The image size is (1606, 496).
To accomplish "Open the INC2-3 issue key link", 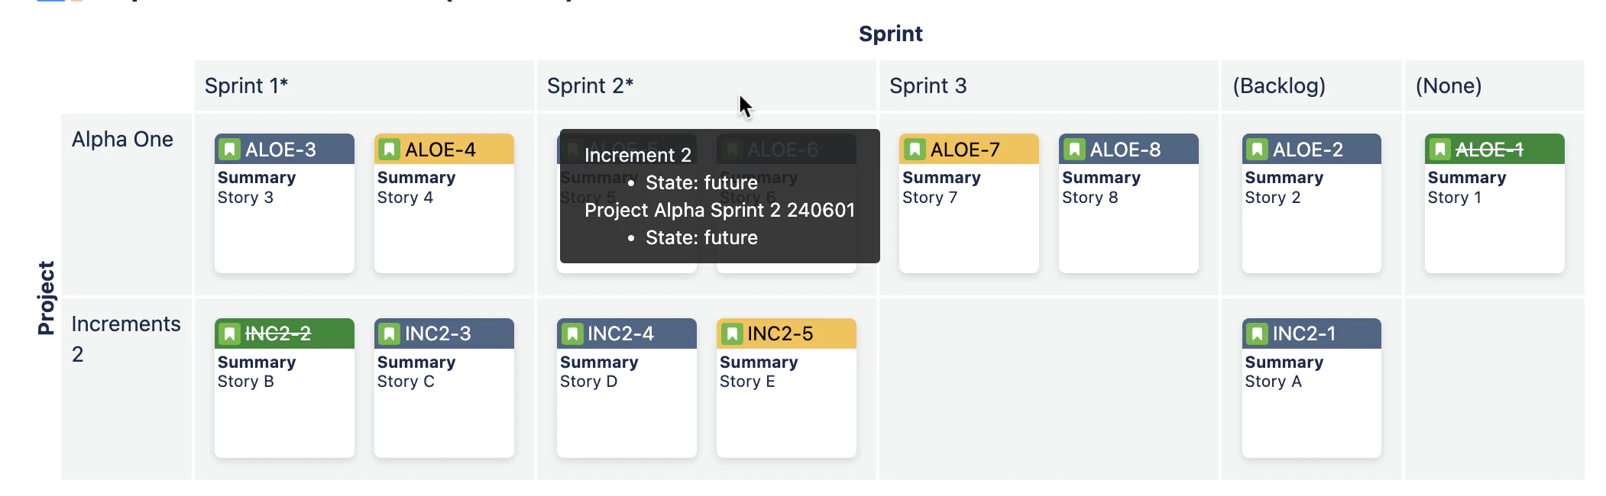I will tap(438, 333).
